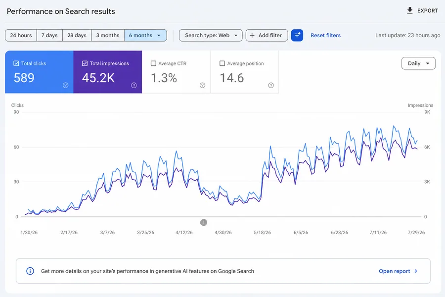The height and width of the screenshot is (297, 445).
Task: Click the Reset filters link
Action: click(325, 35)
